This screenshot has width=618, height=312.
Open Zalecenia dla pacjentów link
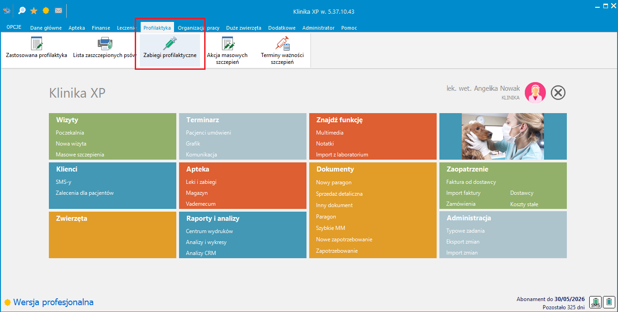(x=85, y=193)
